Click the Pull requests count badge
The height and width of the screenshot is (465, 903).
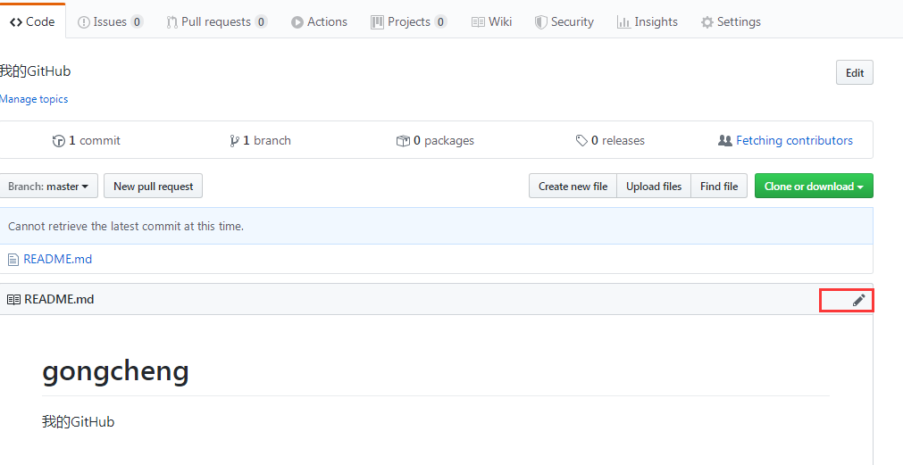(261, 22)
